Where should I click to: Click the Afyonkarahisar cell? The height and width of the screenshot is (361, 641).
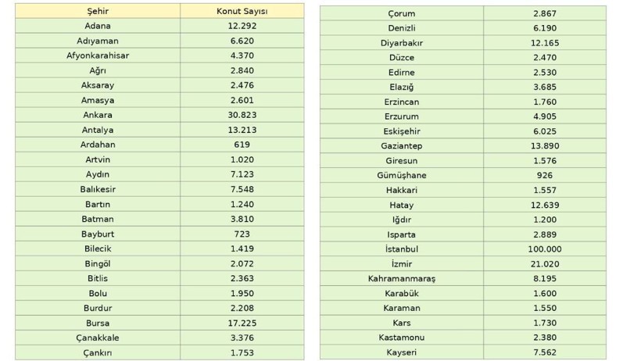[x=98, y=55]
